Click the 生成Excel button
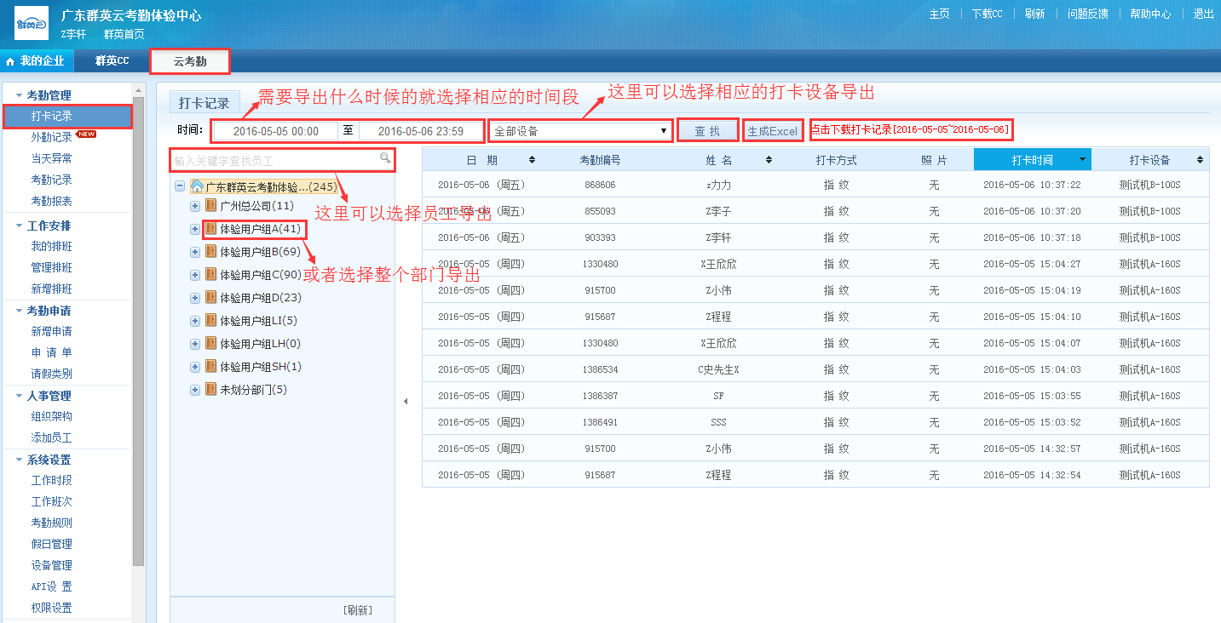 pyautogui.click(x=773, y=131)
